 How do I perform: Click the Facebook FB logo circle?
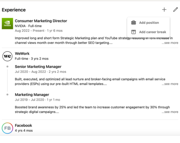point(7,128)
